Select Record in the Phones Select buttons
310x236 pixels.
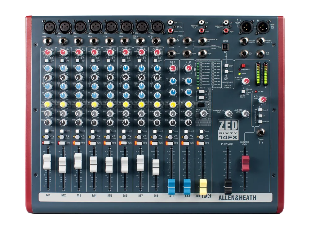[x=260, y=110]
